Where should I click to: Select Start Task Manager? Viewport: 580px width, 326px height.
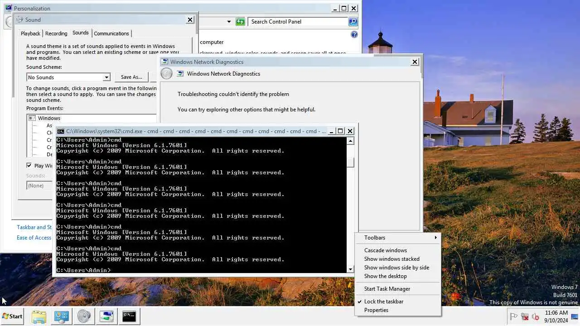point(397,289)
